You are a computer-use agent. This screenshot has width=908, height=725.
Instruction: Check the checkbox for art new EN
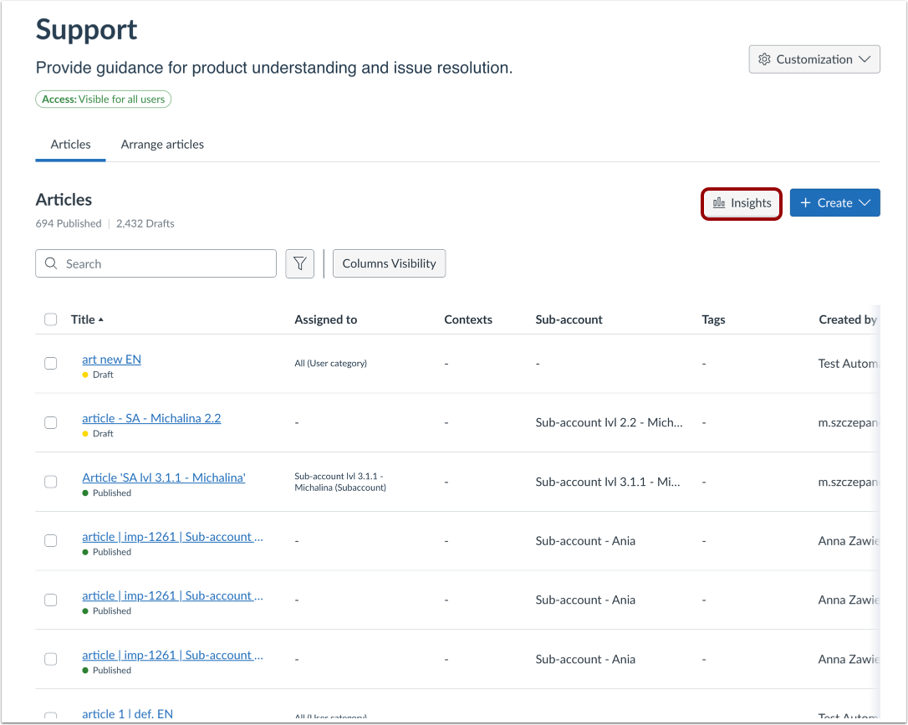tap(50, 363)
